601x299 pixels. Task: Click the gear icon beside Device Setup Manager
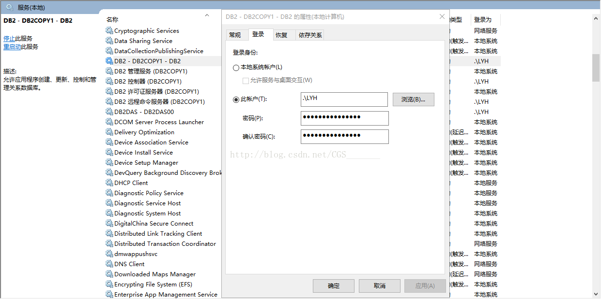(x=109, y=162)
